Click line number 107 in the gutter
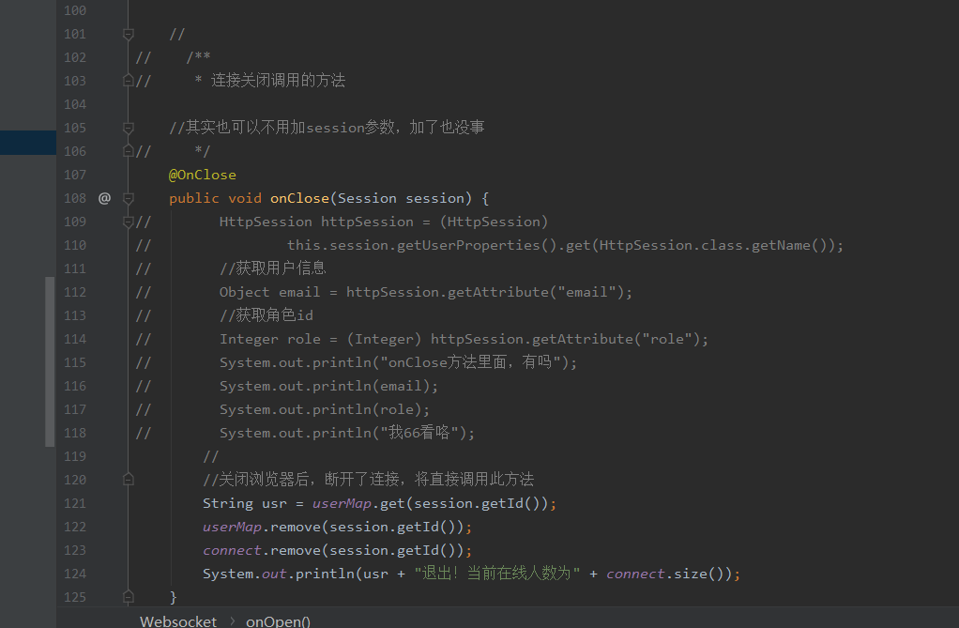Screen dimensions: 959x628 (x=75, y=175)
